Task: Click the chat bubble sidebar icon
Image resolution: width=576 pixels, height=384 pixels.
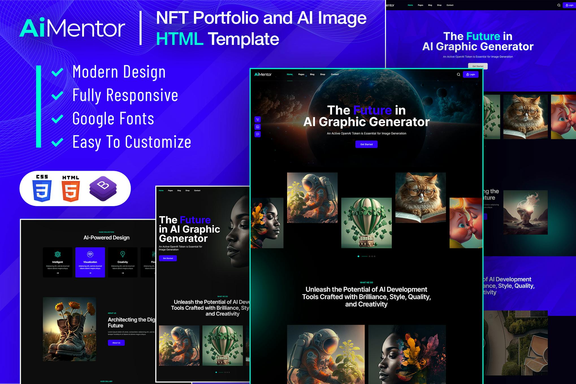Action: coord(257,134)
